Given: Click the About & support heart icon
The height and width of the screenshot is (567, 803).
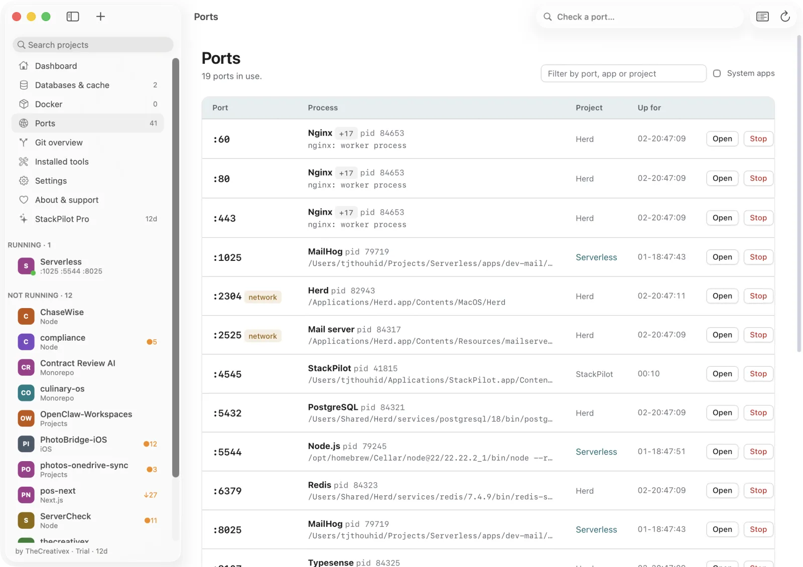Looking at the screenshot, I should click(x=24, y=200).
